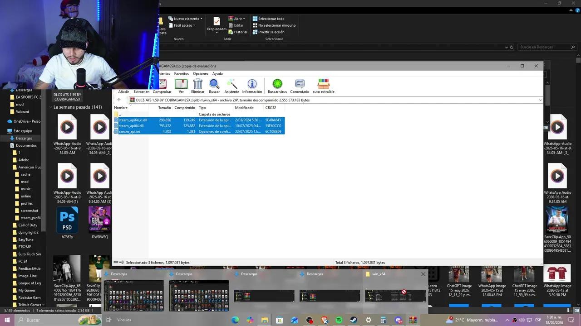Screen dimensions: 581x326
Task: Open Microsoft Edge from the taskbar
Action: [235, 320]
